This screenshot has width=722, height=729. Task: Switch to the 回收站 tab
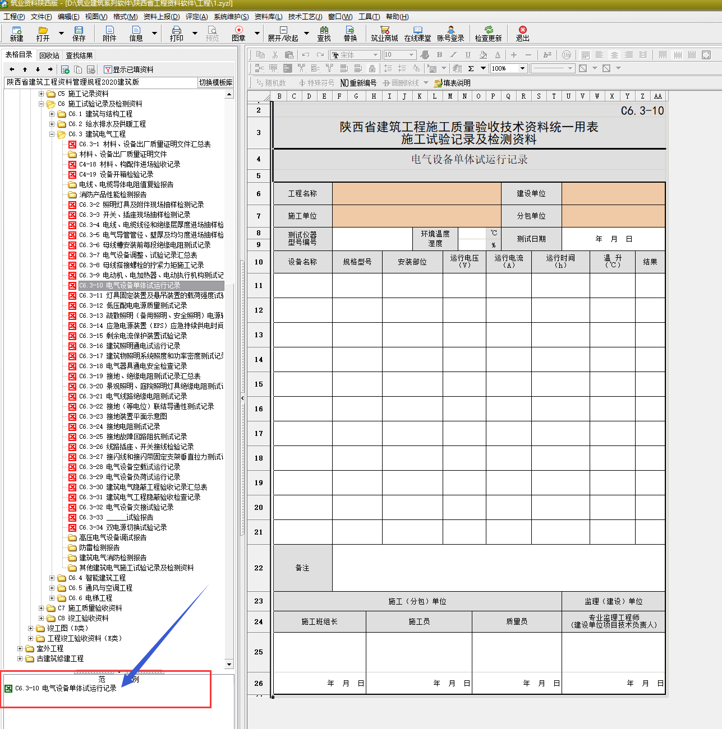pos(49,55)
